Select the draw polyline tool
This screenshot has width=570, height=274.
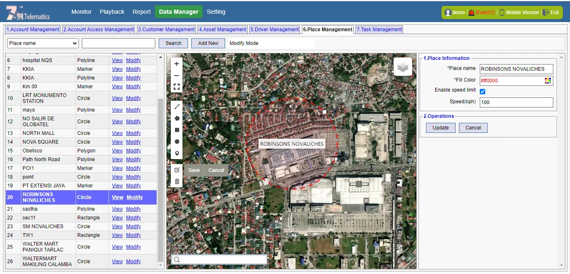pos(177,107)
